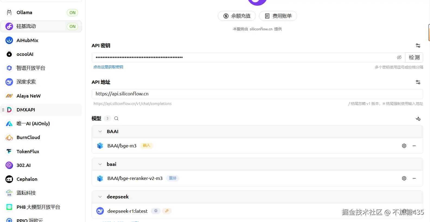Screen dimensions: 430x222
Task: Open siliconflow.cn provider link
Action: click(261, 29)
